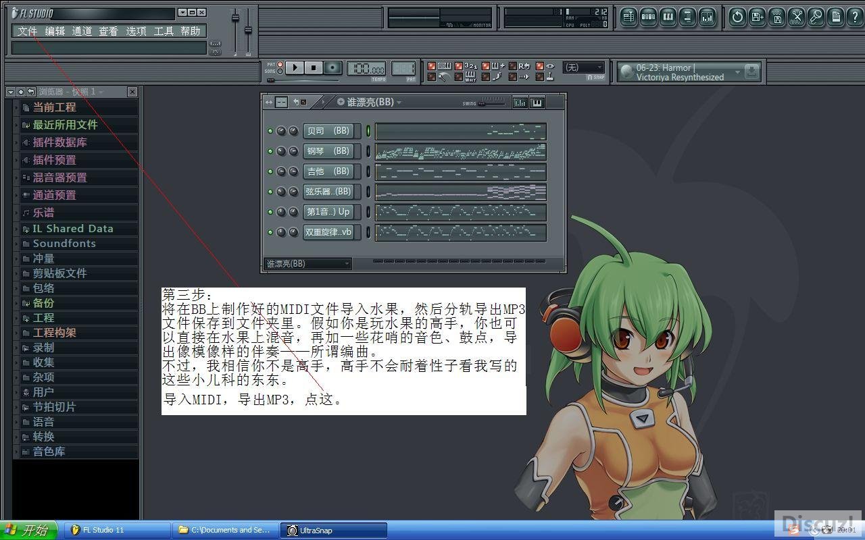Open the browser options dropdown arrow
This screenshot has width=865, height=540.
[x=11, y=92]
